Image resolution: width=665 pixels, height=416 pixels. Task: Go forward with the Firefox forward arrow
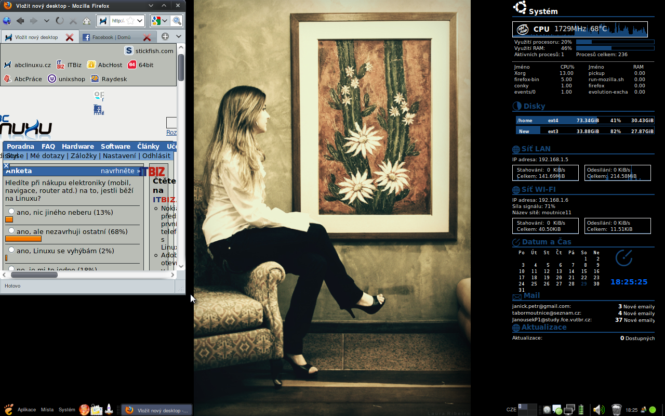point(33,21)
